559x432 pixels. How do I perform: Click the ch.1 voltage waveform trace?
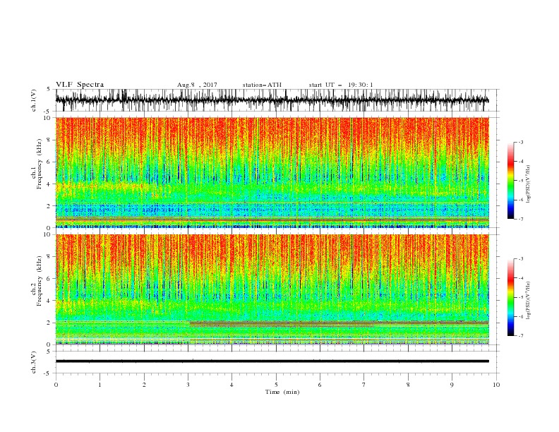click(272, 100)
